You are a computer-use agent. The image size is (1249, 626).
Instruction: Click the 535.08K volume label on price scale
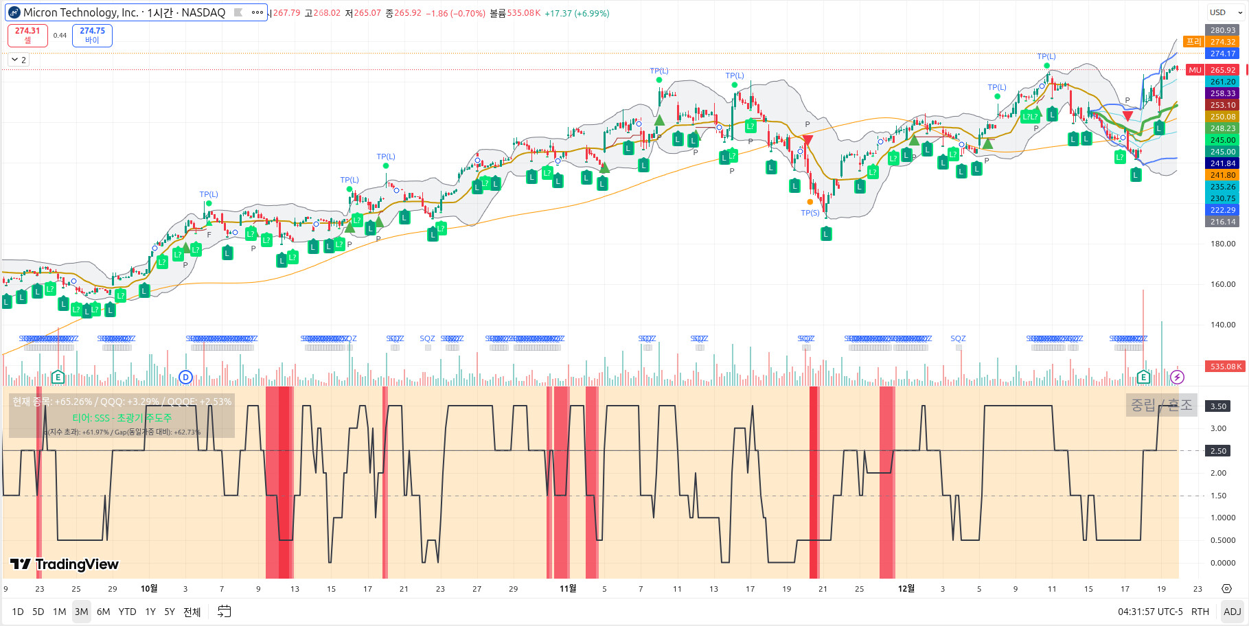pyautogui.click(x=1226, y=367)
